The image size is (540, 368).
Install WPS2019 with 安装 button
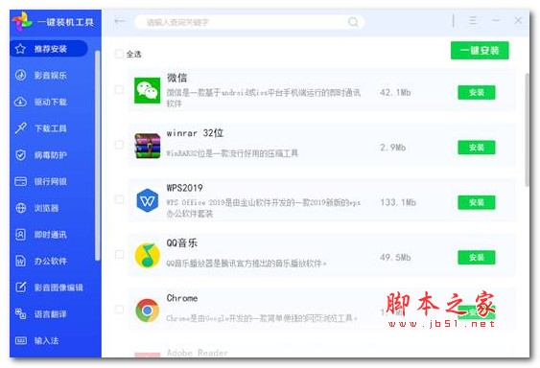[x=477, y=202]
